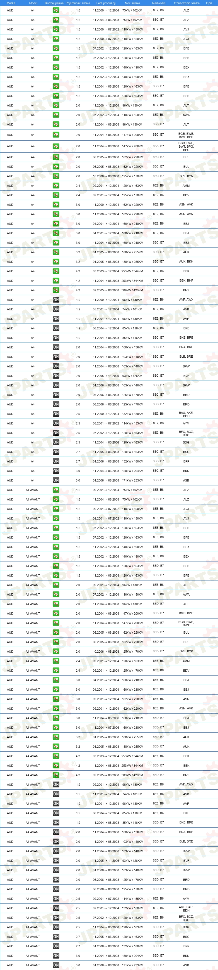Click the 'Lata produkcji' column header
The height and width of the screenshot is (970, 218).
[x=106, y=3]
